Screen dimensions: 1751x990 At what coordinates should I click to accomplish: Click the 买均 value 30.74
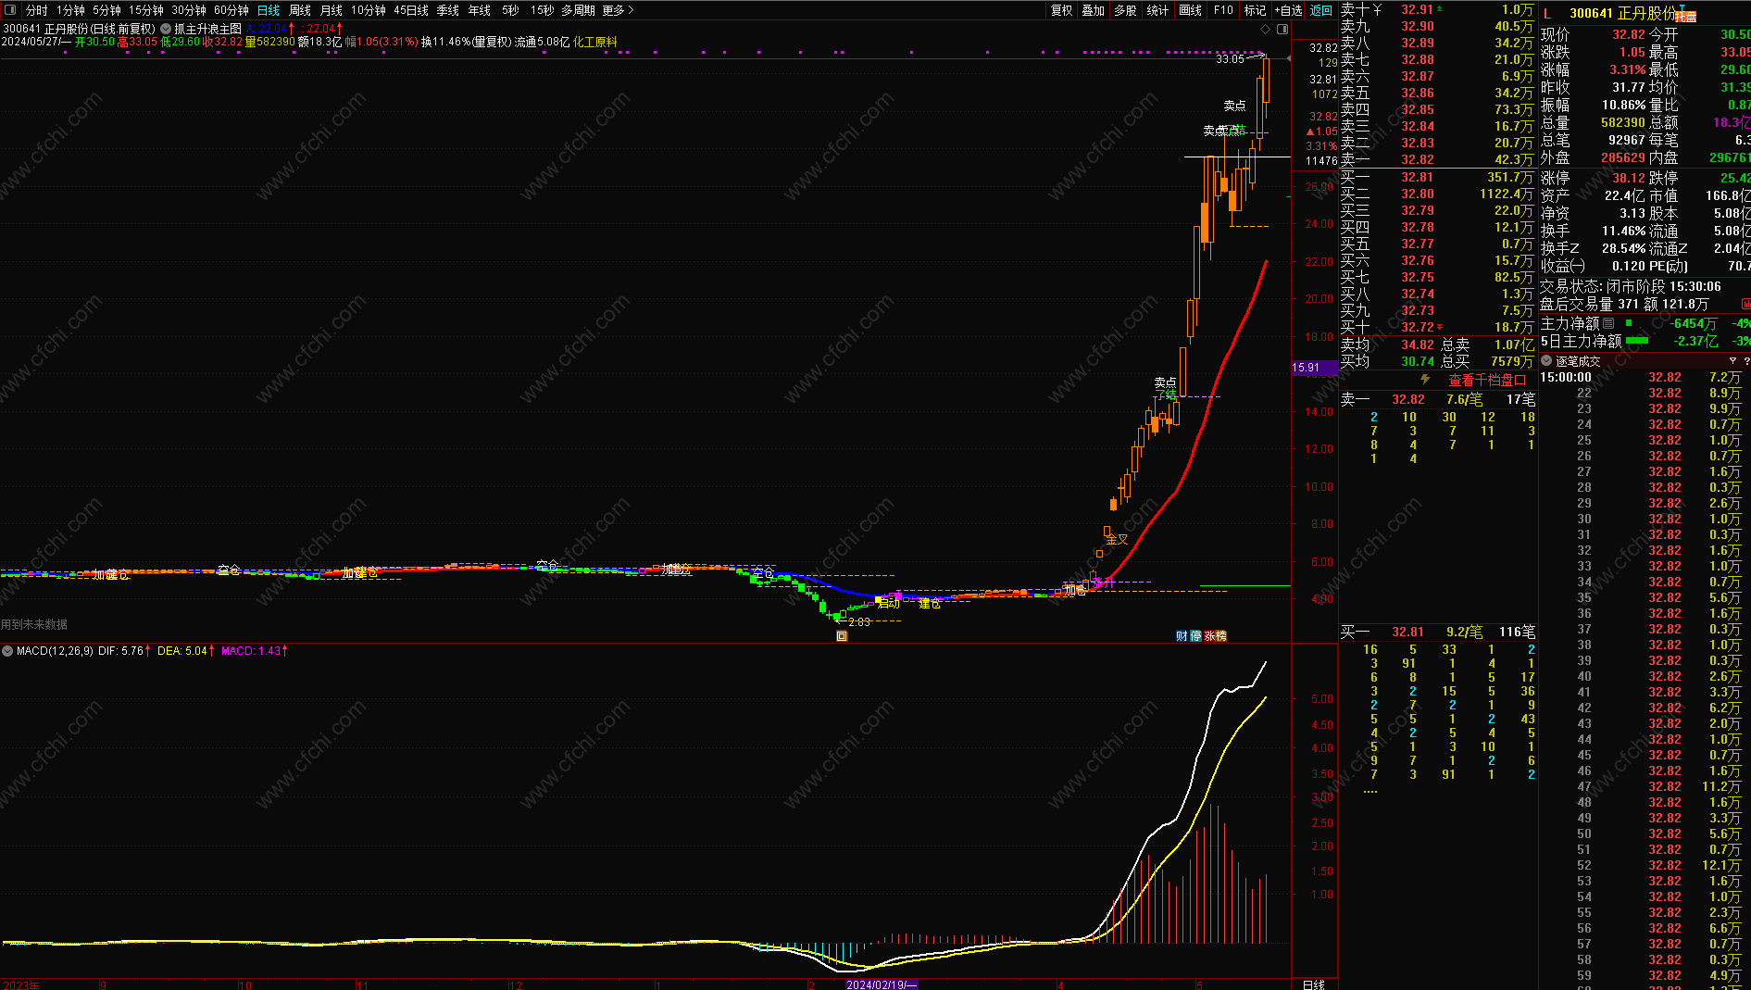(x=1418, y=361)
